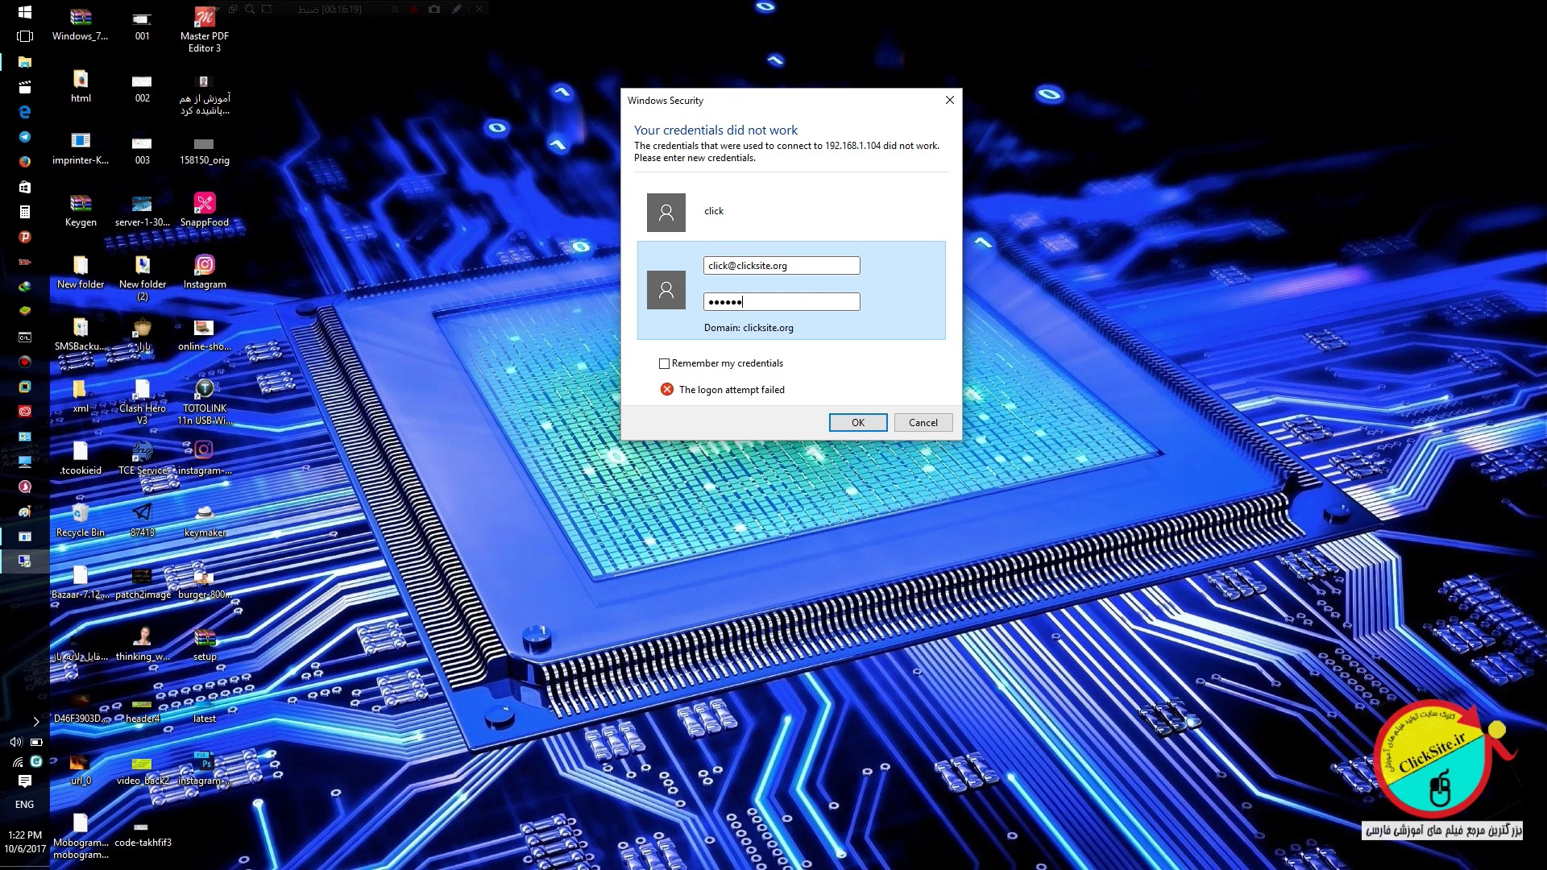Screen dimensions: 1547x870
Task: Select the 'click' saved user tile
Action: [x=713, y=212]
